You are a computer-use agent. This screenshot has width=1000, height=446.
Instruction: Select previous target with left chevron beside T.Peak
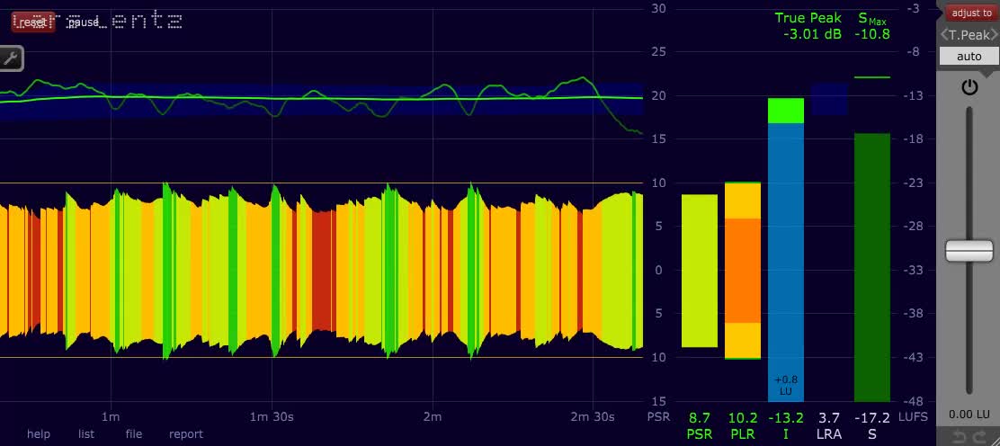pyautogui.click(x=944, y=35)
